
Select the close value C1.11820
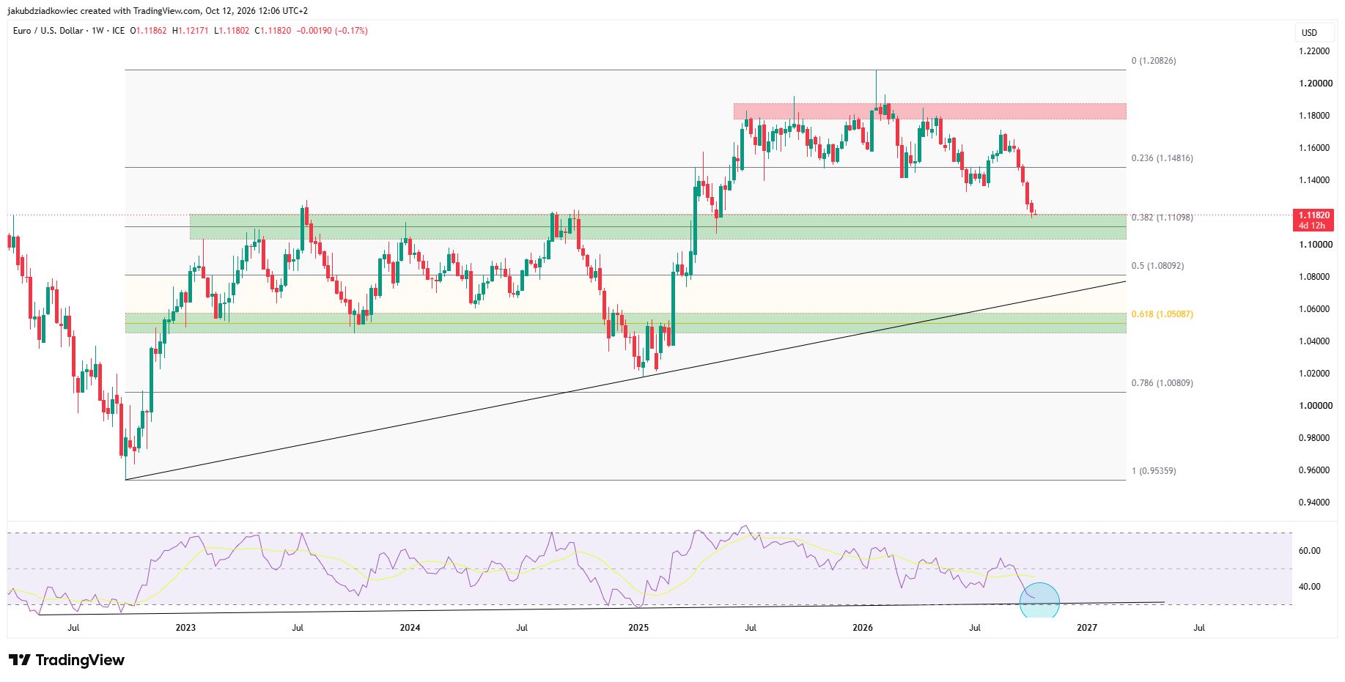coord(273,31)
